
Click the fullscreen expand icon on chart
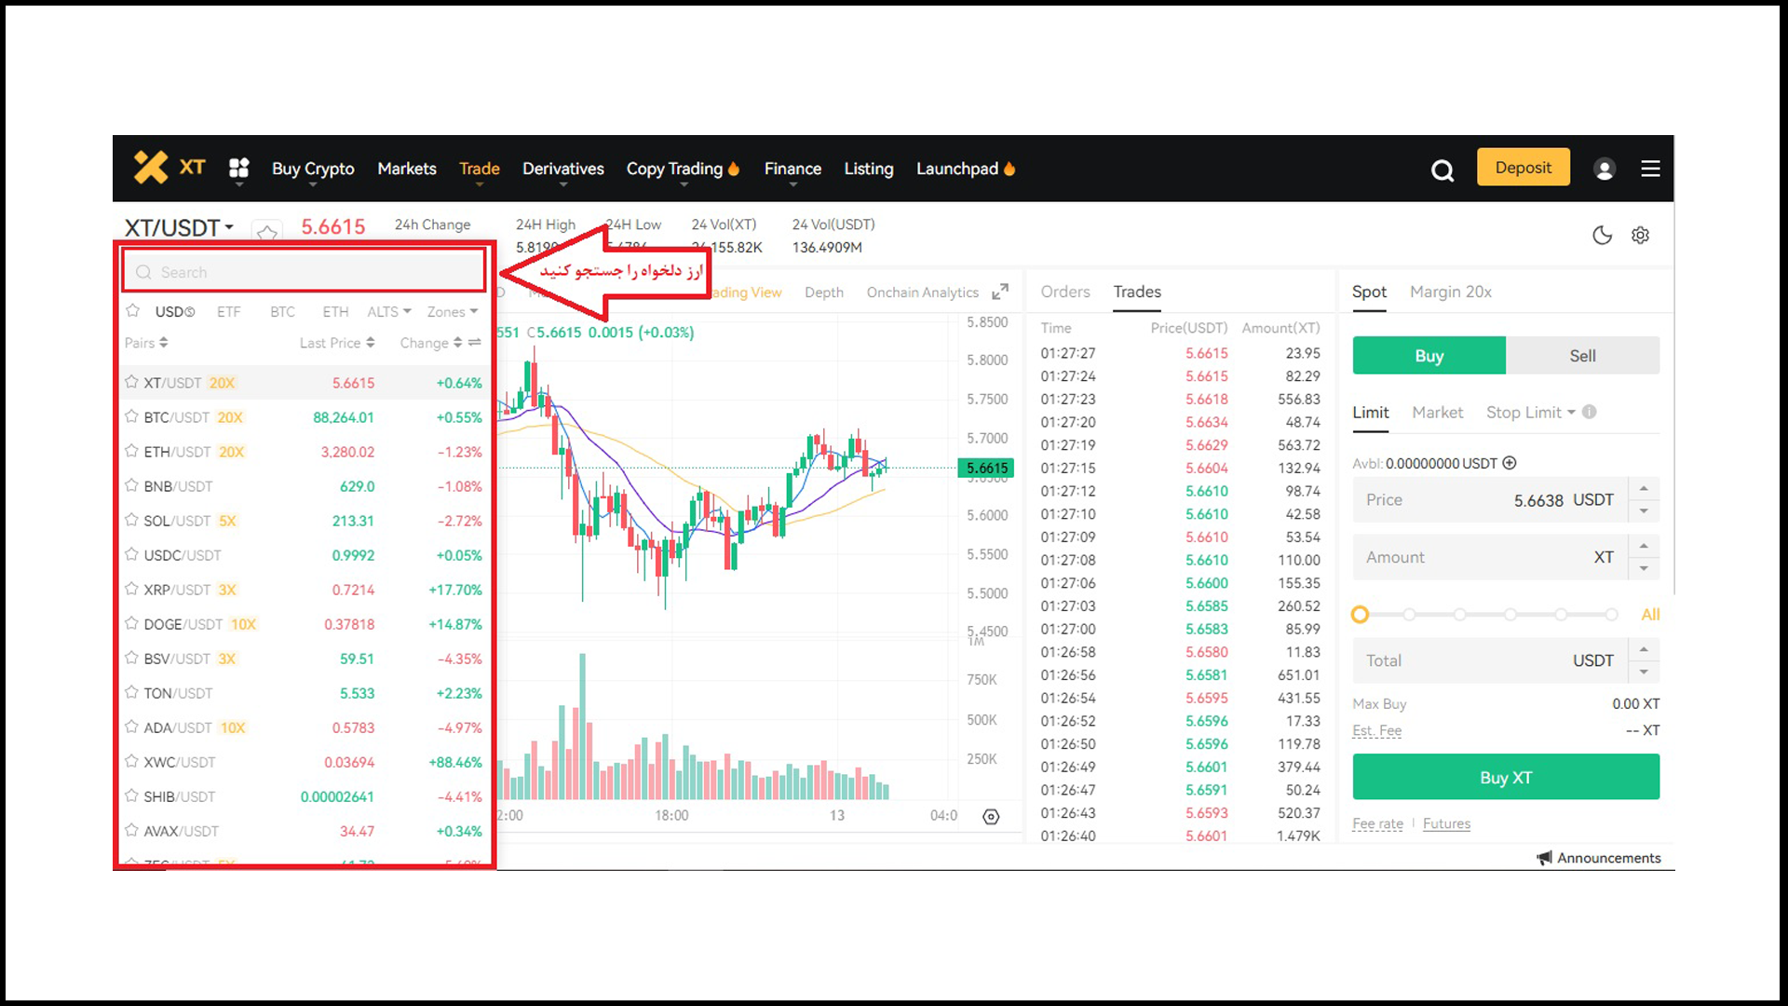1001,292
